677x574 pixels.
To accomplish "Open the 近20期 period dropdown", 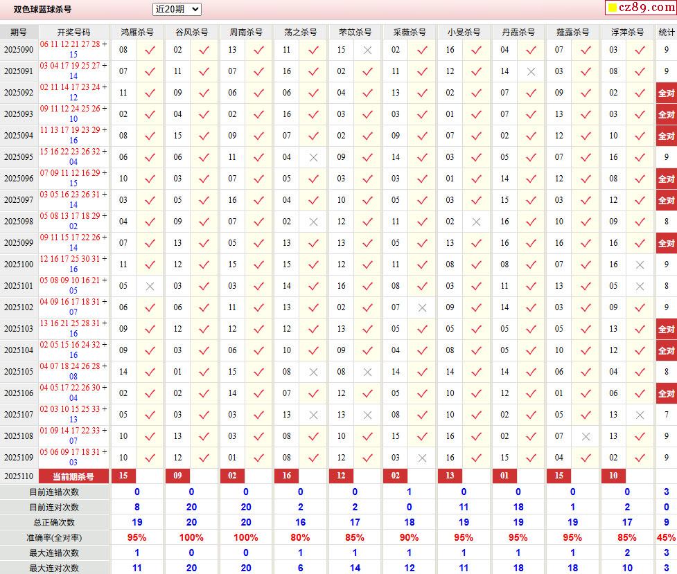I will (177, 9).
